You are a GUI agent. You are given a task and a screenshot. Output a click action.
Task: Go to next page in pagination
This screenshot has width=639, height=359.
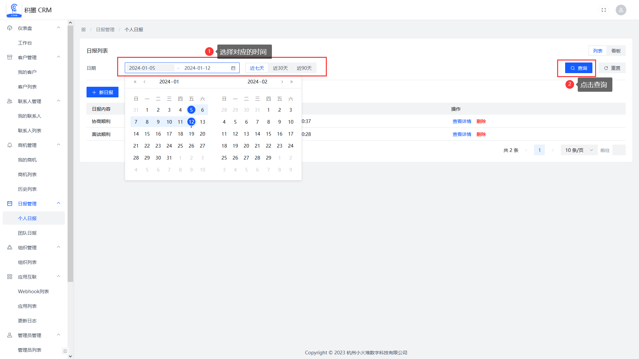[553, 150]
